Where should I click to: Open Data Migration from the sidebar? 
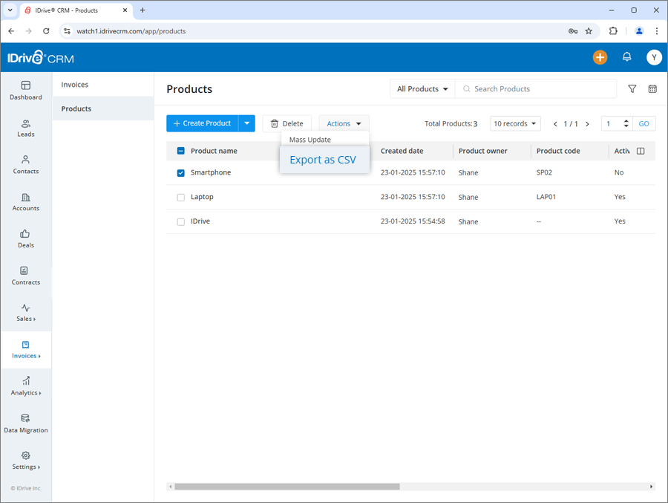[x=25, y=424]
